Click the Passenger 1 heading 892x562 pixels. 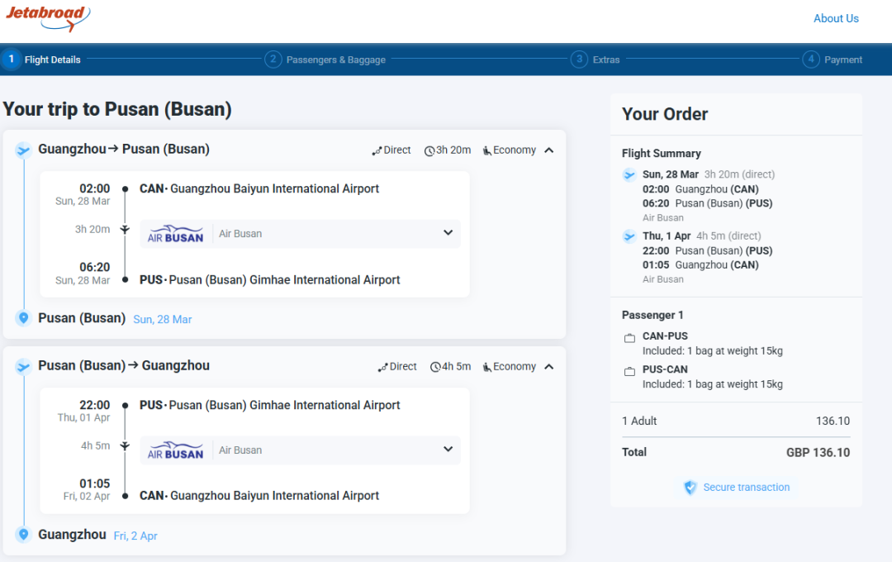[x=652, y=315]
